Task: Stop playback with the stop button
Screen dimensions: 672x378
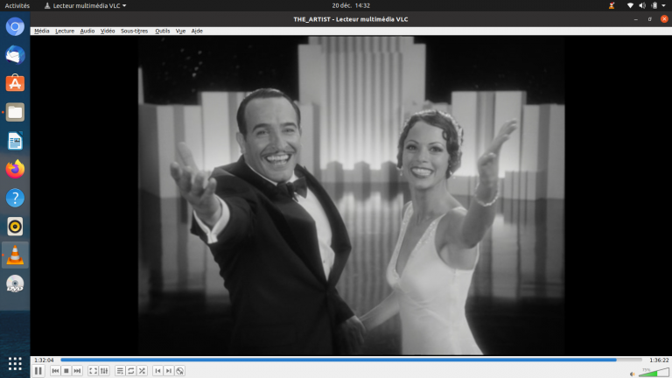Action: click(66, 371)
